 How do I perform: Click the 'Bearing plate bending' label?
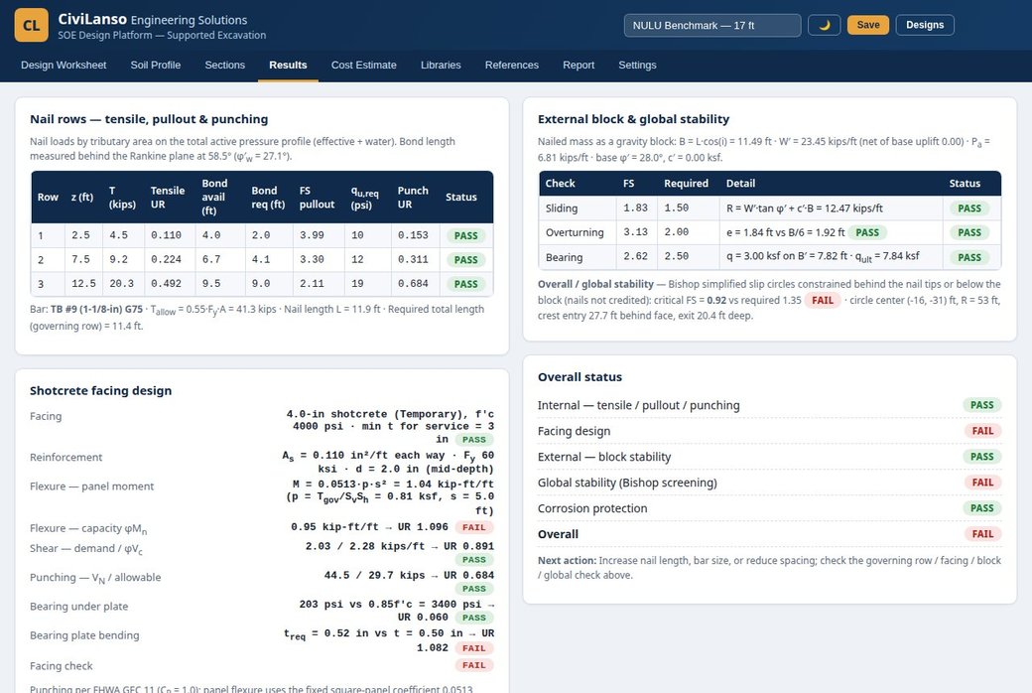coord(84,635)
